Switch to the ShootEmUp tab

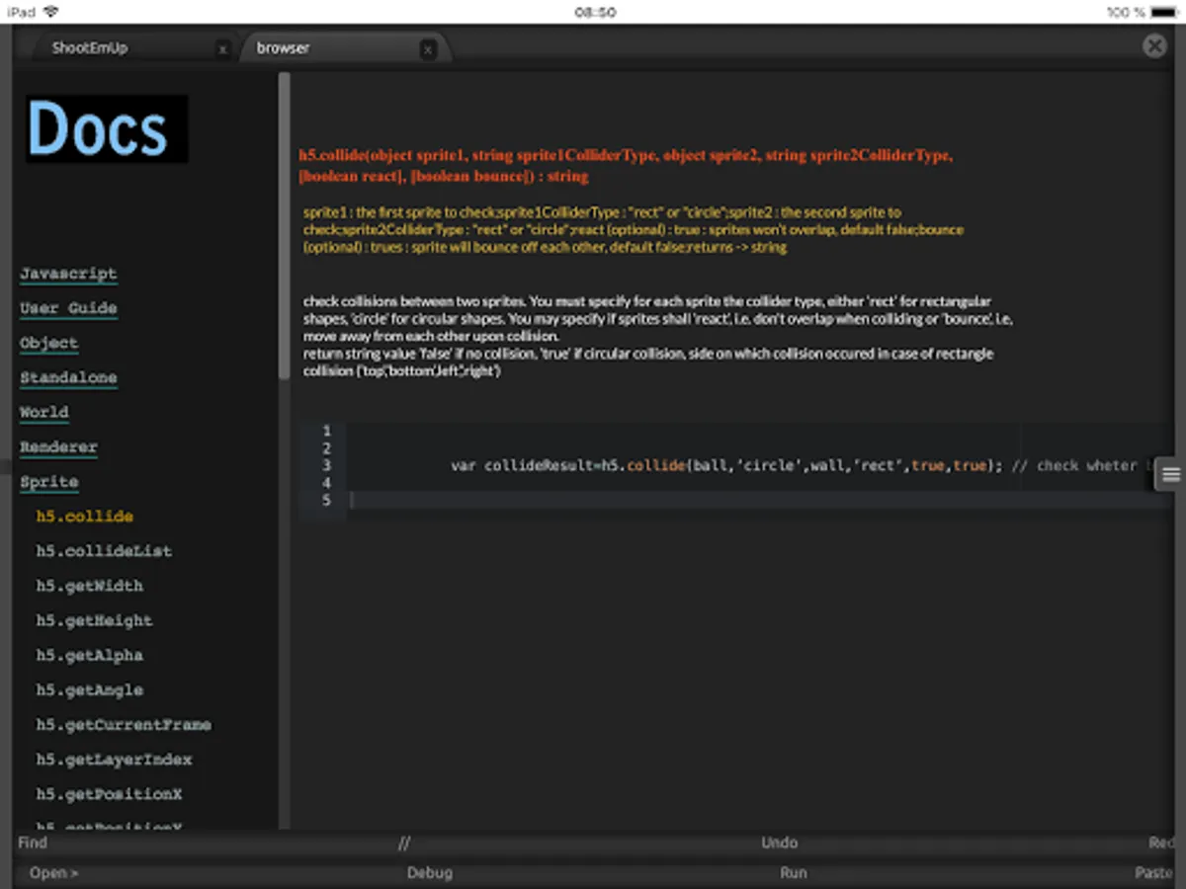click(x=91, y=48)
